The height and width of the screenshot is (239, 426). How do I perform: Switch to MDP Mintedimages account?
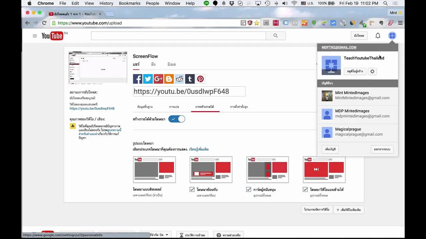[357, 114]
